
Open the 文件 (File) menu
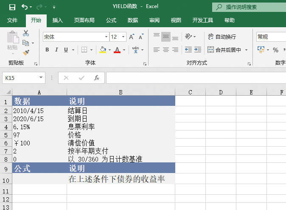click(12, 20)
